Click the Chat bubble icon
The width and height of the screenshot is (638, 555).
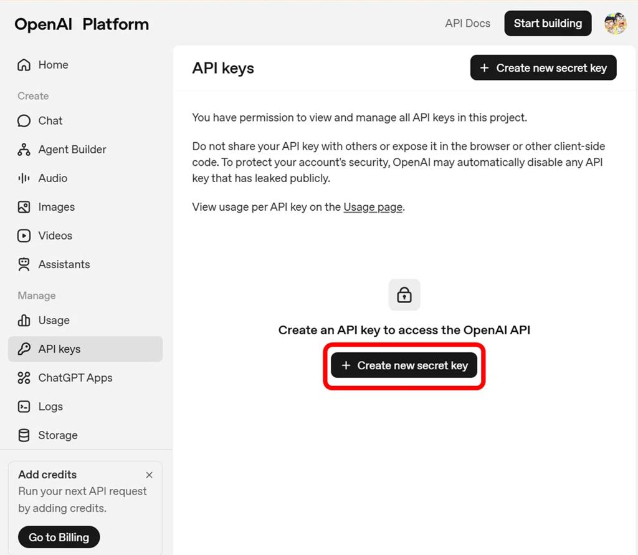point(24,121)
